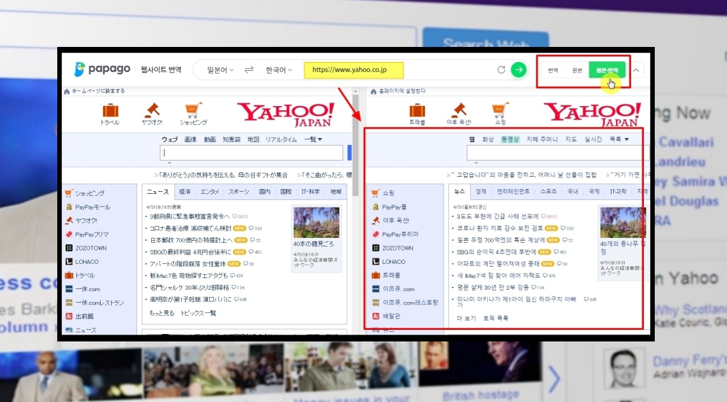
Task: Select the 知恵袋 search tab
Action: [x=232, y=139]
